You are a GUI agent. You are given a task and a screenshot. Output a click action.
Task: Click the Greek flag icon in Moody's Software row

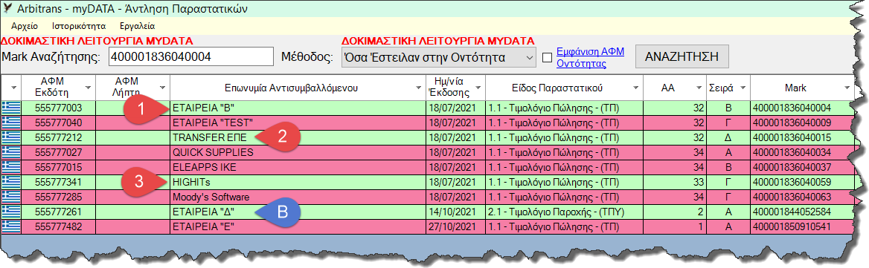(x=11, y=197)
